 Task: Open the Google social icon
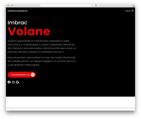[x=17, y=82]
